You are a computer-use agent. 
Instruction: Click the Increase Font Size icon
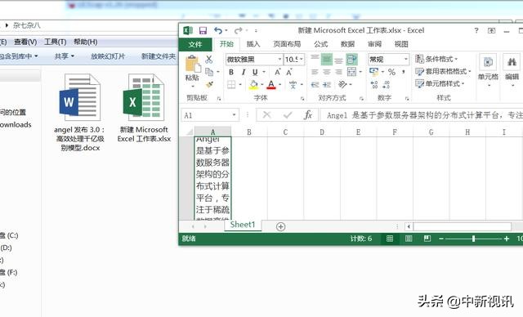[x=278, y=72]
